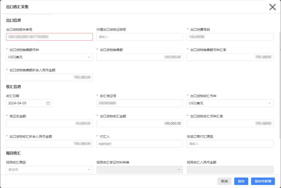
Task: Focus 出口货物报关单号 input field
Action: (x=49, y=37)
